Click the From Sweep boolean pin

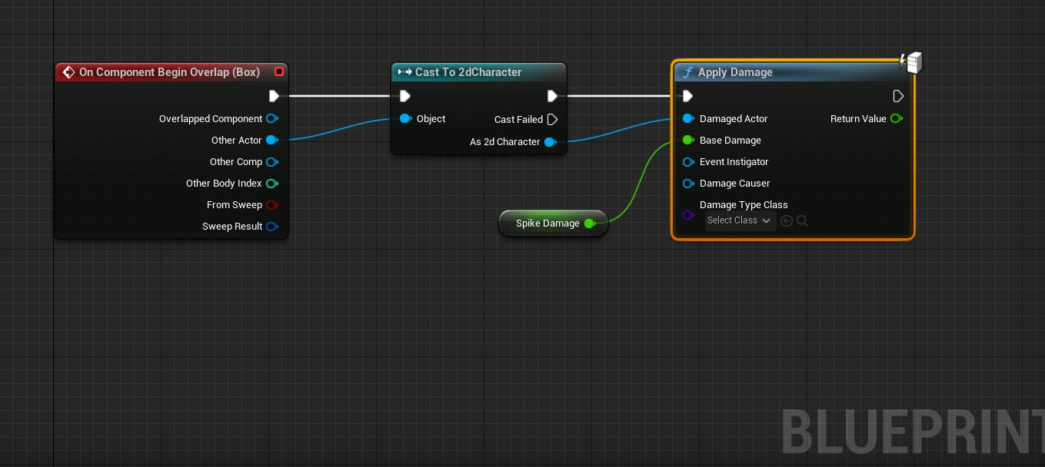point(271,205)
